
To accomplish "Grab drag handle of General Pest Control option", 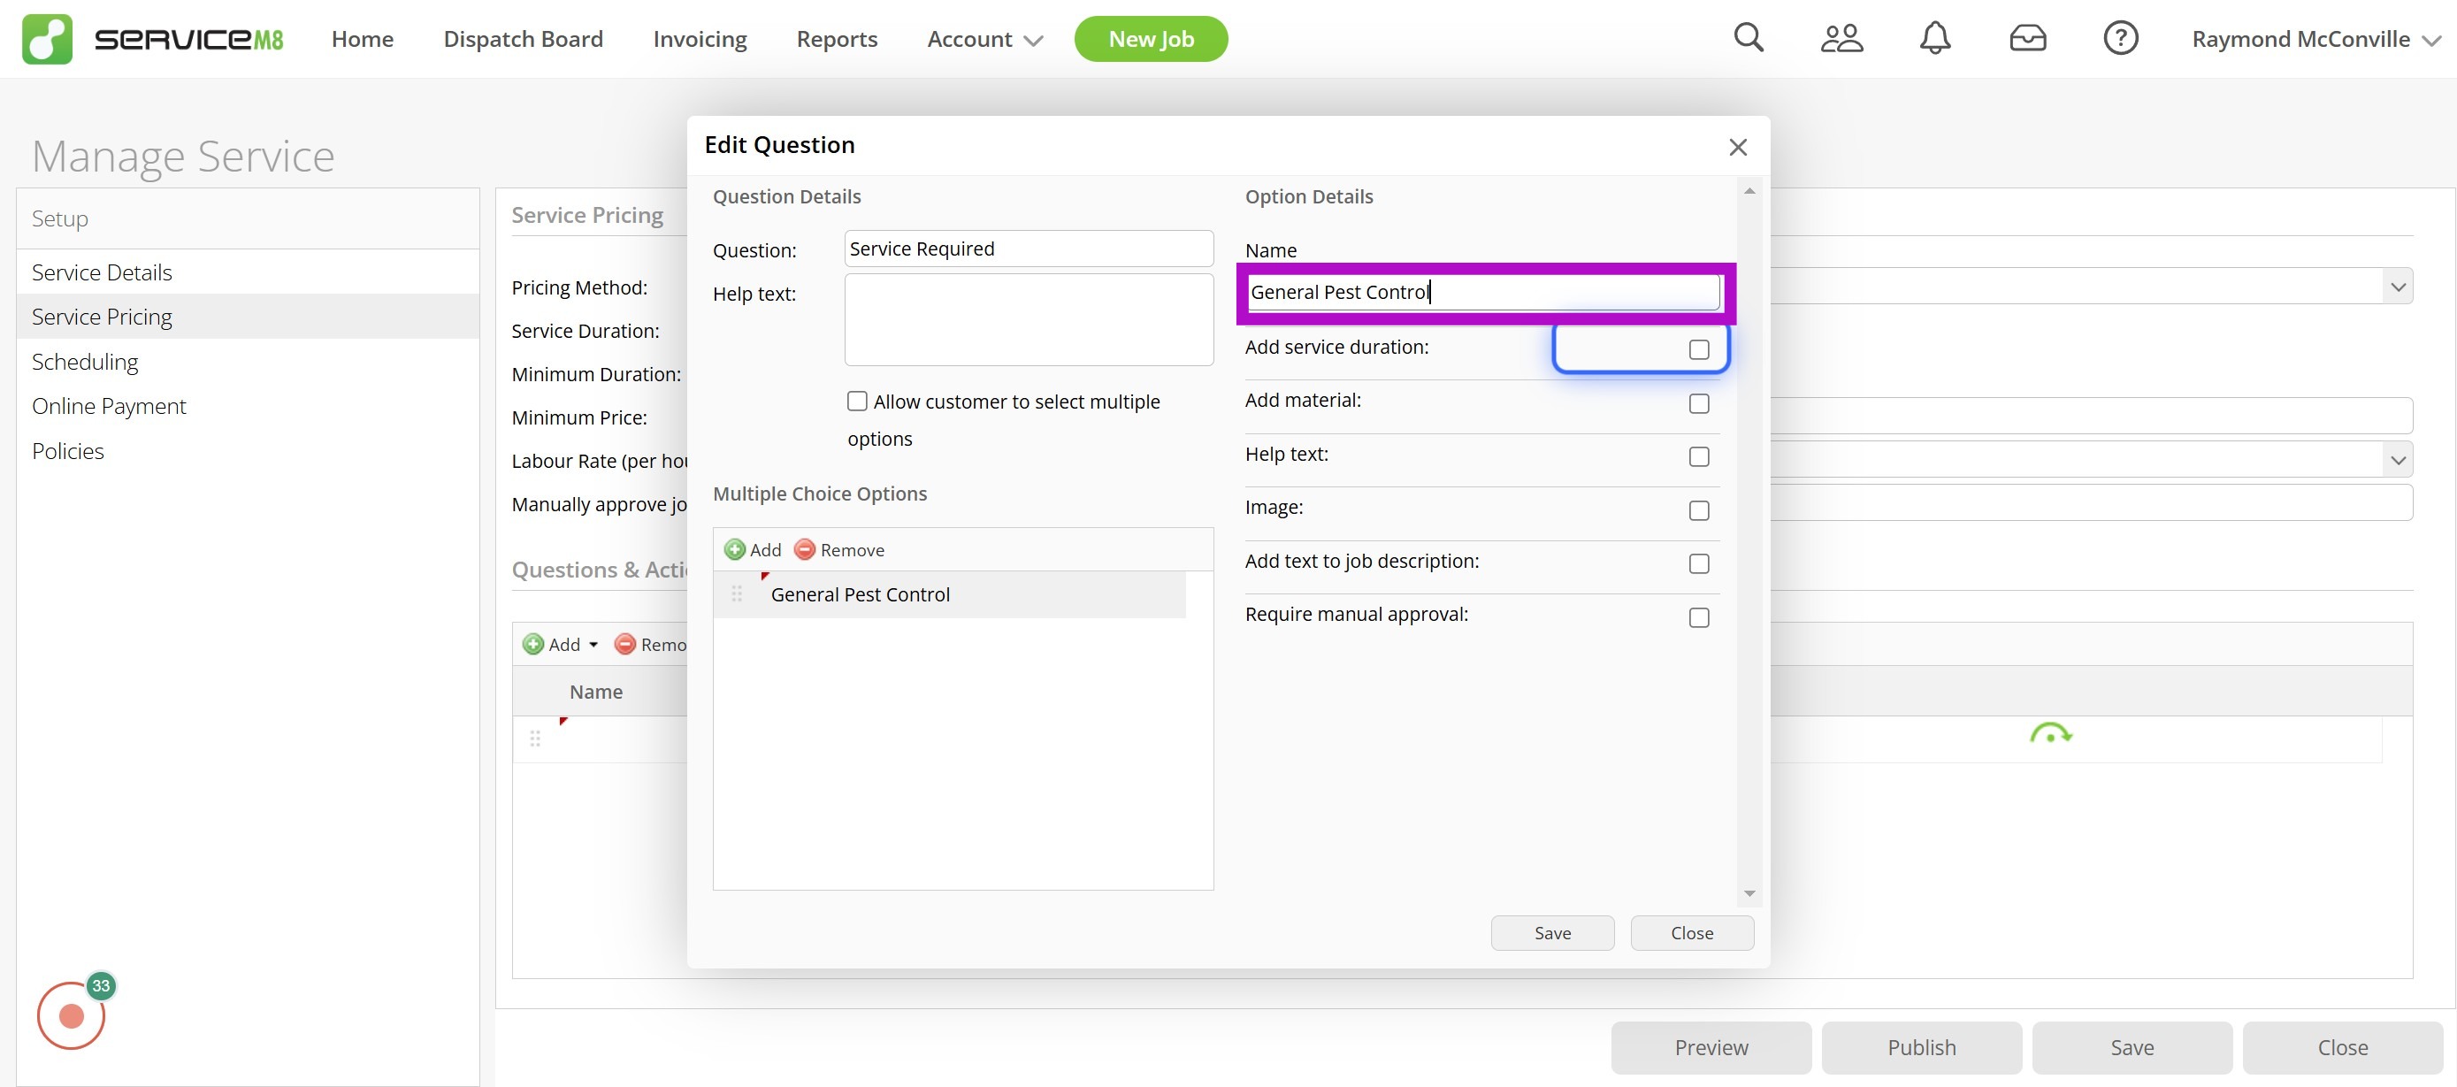I will [737, 594].
